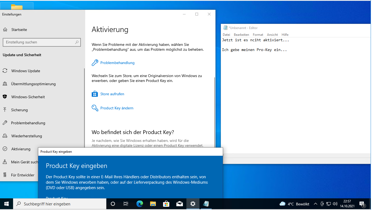Select the Sicherung upload arrow icon
Screen dimensions: 372x210
point(5,110)
